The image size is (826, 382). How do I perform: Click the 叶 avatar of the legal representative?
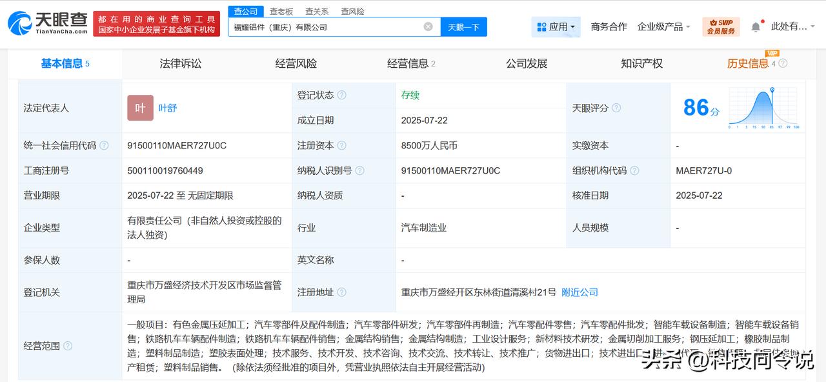pyautogui.click(x=140, y=108)
